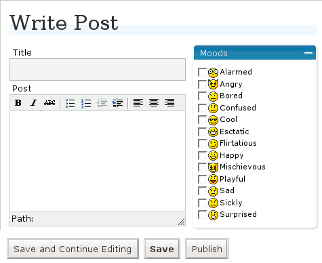Collapse the Moods panel
The width and height of the screenshot is (322, 263).
pos(308,53)
